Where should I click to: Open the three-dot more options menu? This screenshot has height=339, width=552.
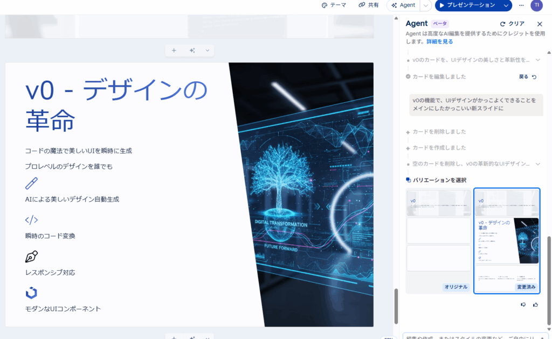point(521,5)
